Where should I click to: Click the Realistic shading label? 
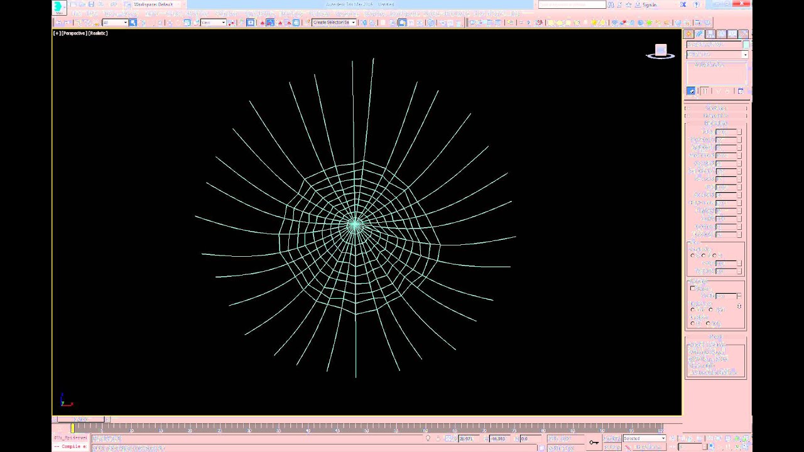coord(98,33)
